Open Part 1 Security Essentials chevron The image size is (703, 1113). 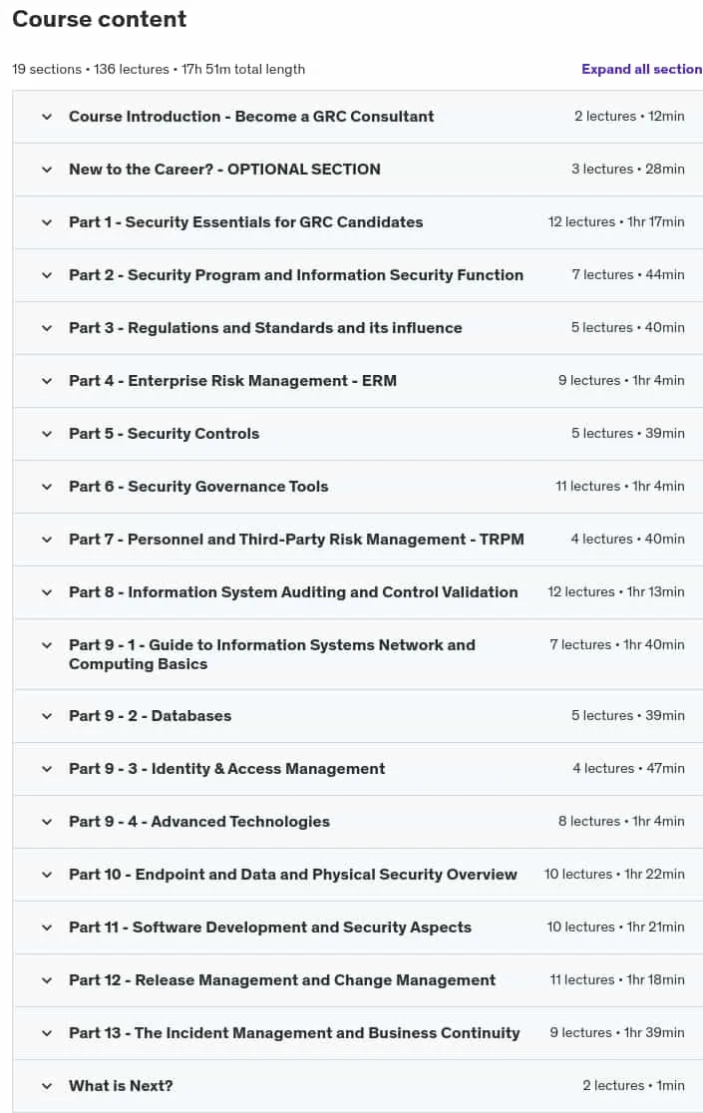[x=47, y=222]
